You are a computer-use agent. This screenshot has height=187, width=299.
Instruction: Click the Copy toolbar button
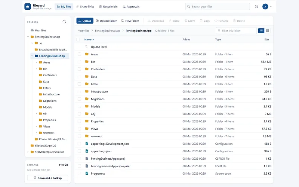(205, 21)
